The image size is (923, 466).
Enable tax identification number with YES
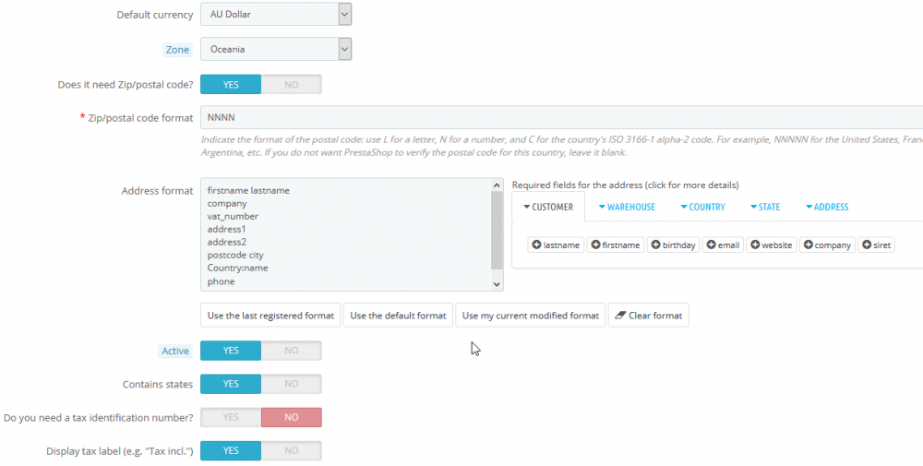click(x=231, y=417)
